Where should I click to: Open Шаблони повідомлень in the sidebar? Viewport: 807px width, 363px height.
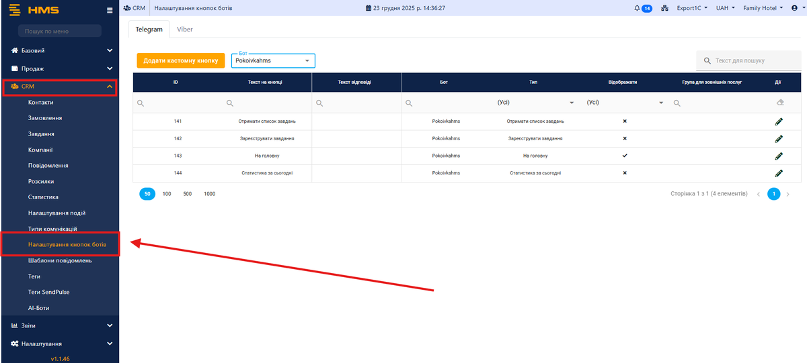coord(60,260)
